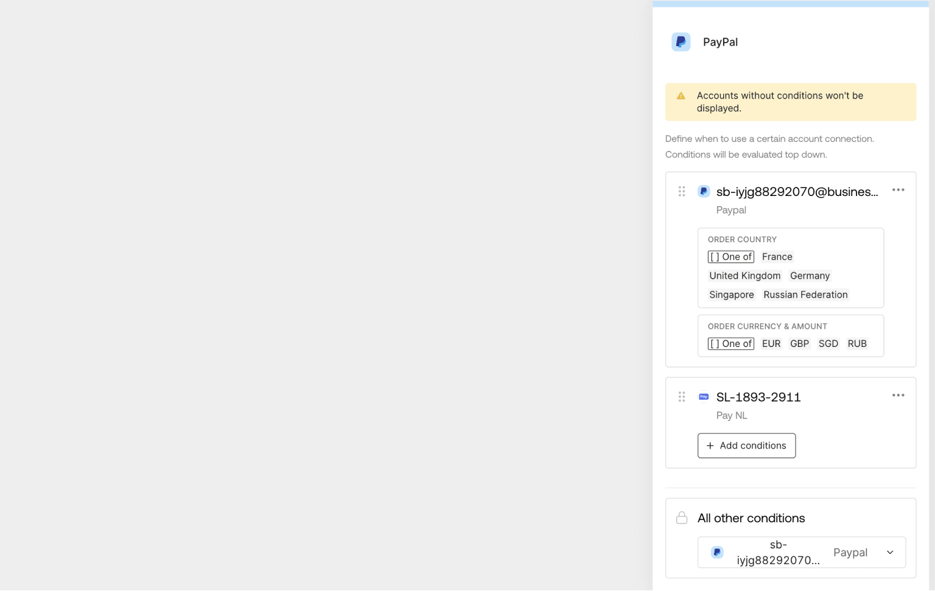Click the PayPal logo icon in header
Screen dimensions: 935x591
pyautogui.click(x=681, y=42)
